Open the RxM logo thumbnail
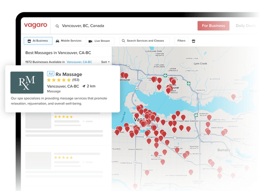The height and width of the screenshot is (191, 260). (x=27, y=82)
